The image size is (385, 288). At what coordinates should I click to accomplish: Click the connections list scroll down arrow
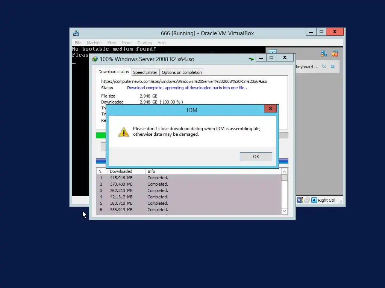click(284, 211)
